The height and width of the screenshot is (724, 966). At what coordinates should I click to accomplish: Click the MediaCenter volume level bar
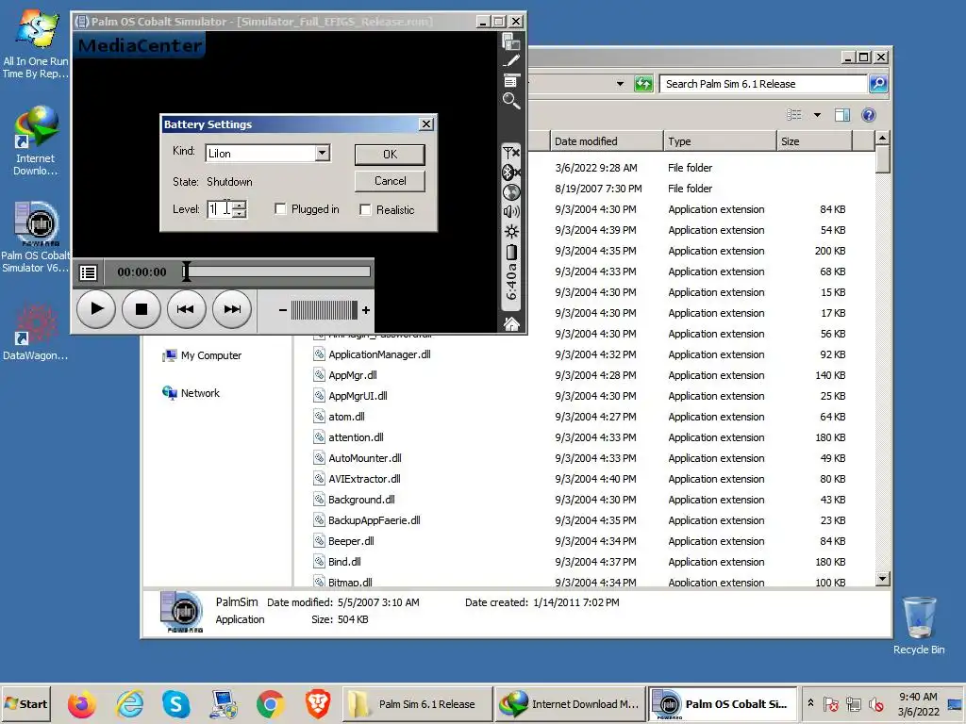pyautogui.click(x=325, y=310)
